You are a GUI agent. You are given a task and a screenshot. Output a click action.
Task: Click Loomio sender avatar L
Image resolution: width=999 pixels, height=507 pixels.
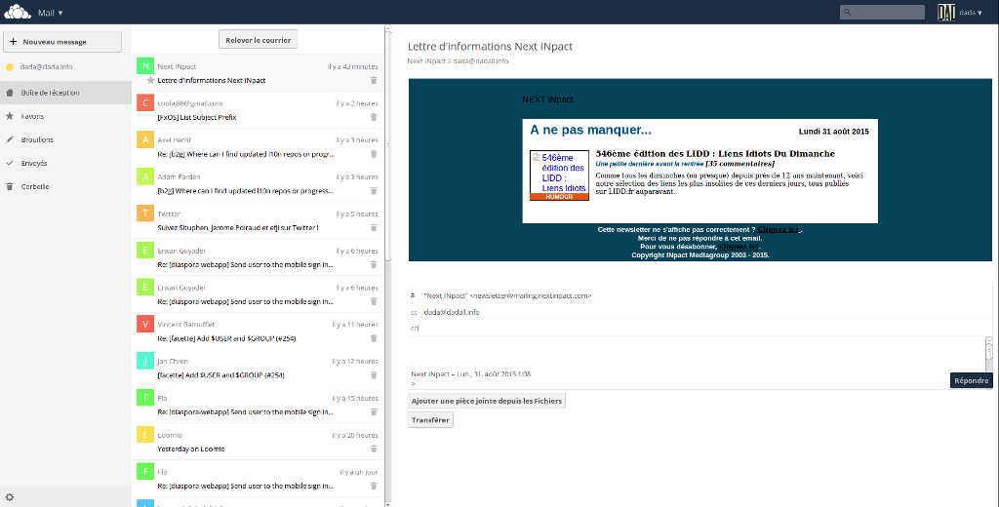(x=145, y=435)
